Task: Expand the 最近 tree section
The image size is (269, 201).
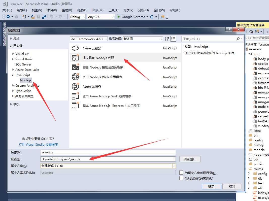Action: (11, 39)
